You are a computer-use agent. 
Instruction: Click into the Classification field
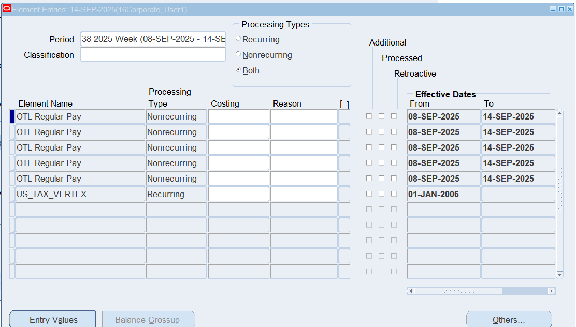click(x=153, y=55)
